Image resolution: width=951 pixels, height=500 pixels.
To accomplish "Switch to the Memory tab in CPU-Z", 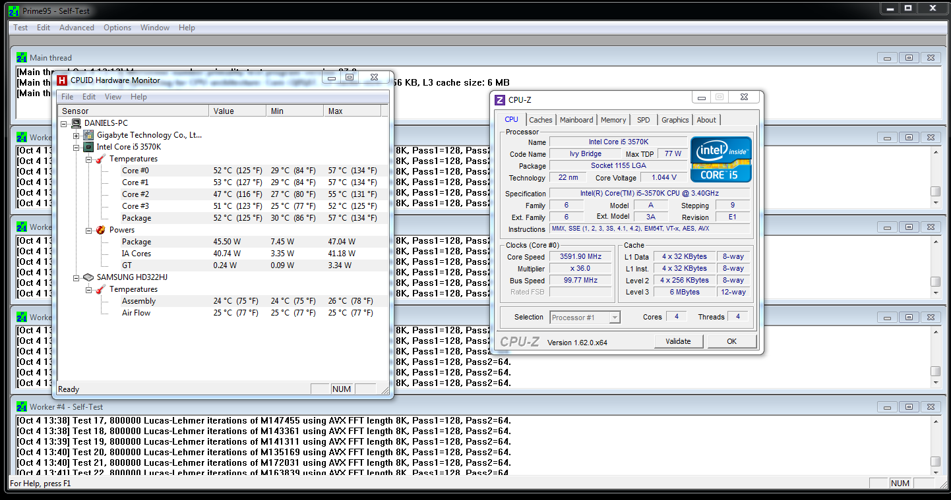I will [x=613, y=120].
